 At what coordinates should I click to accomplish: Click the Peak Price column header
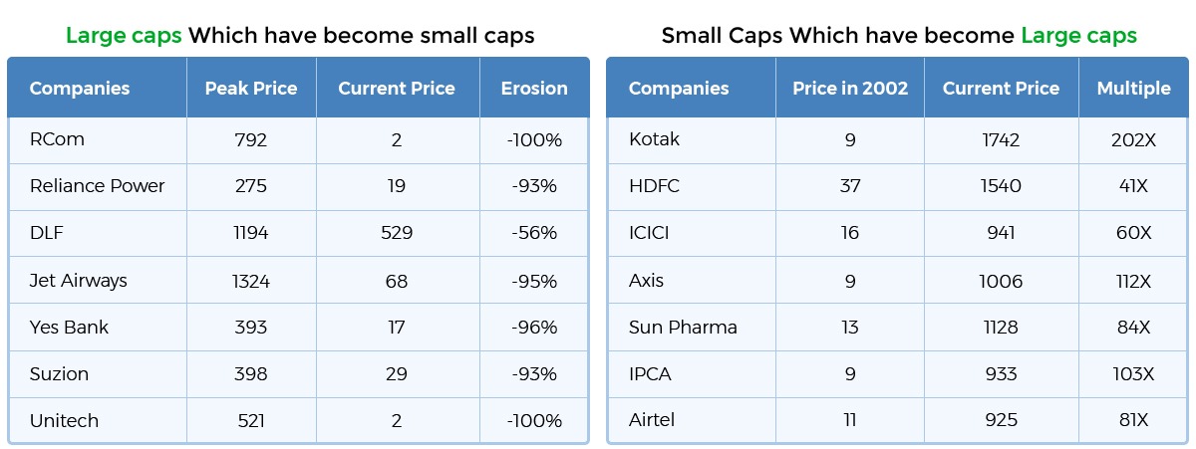(x=251, y=89)
